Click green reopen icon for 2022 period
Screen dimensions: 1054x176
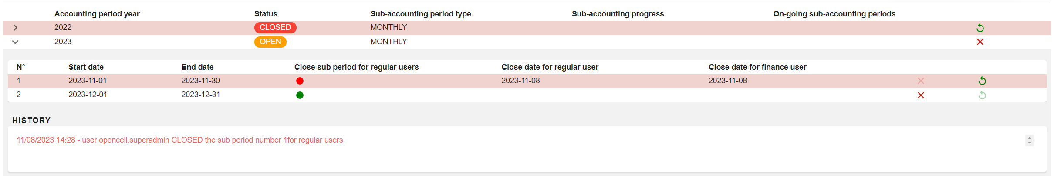pos(980,28)
